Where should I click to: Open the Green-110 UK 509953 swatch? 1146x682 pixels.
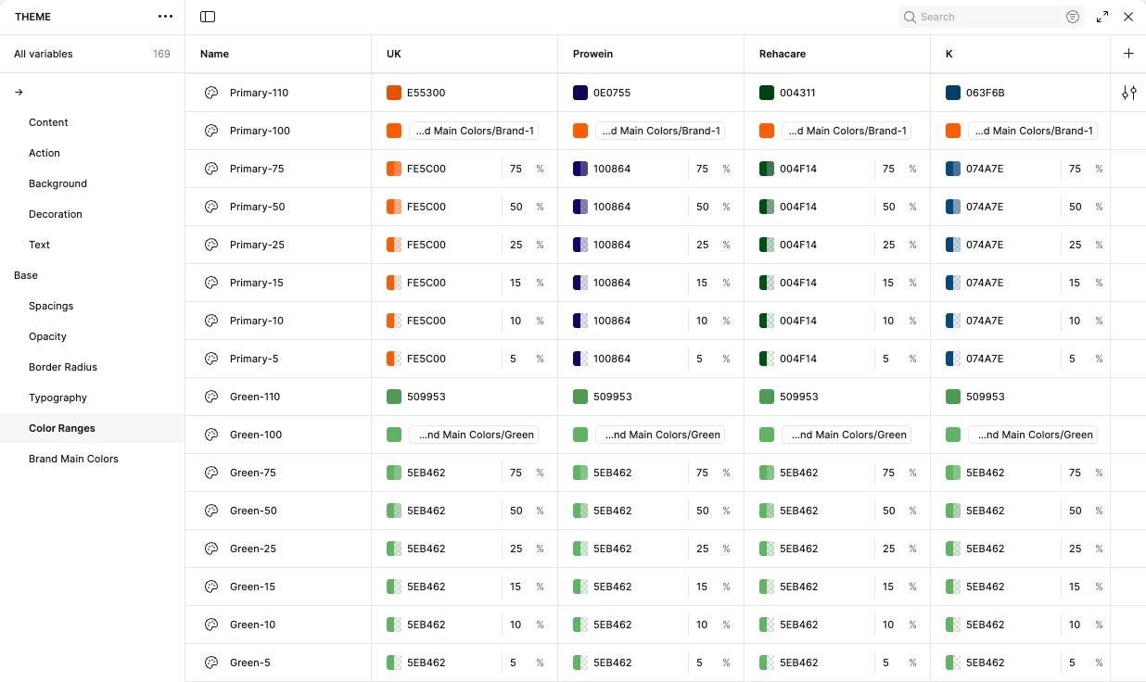coord(394,397)
